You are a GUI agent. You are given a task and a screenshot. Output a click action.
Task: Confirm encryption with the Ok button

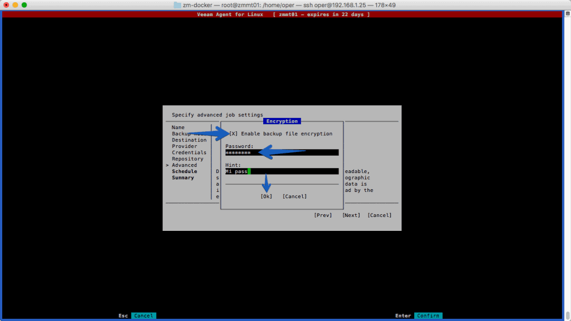pos(266,196)
